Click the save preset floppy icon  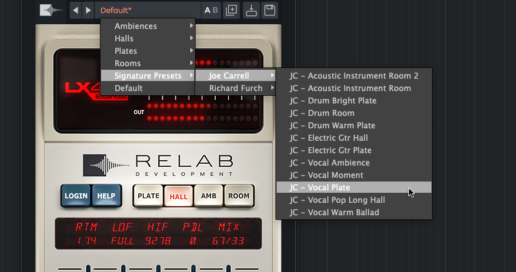270,11
